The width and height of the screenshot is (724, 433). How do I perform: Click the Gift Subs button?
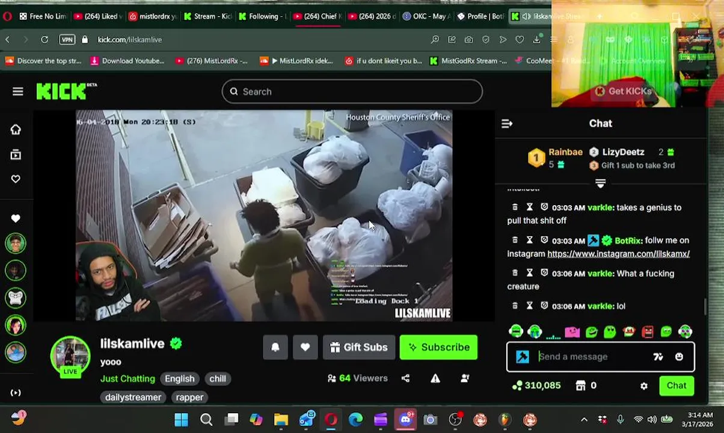[x=359, y=347]
